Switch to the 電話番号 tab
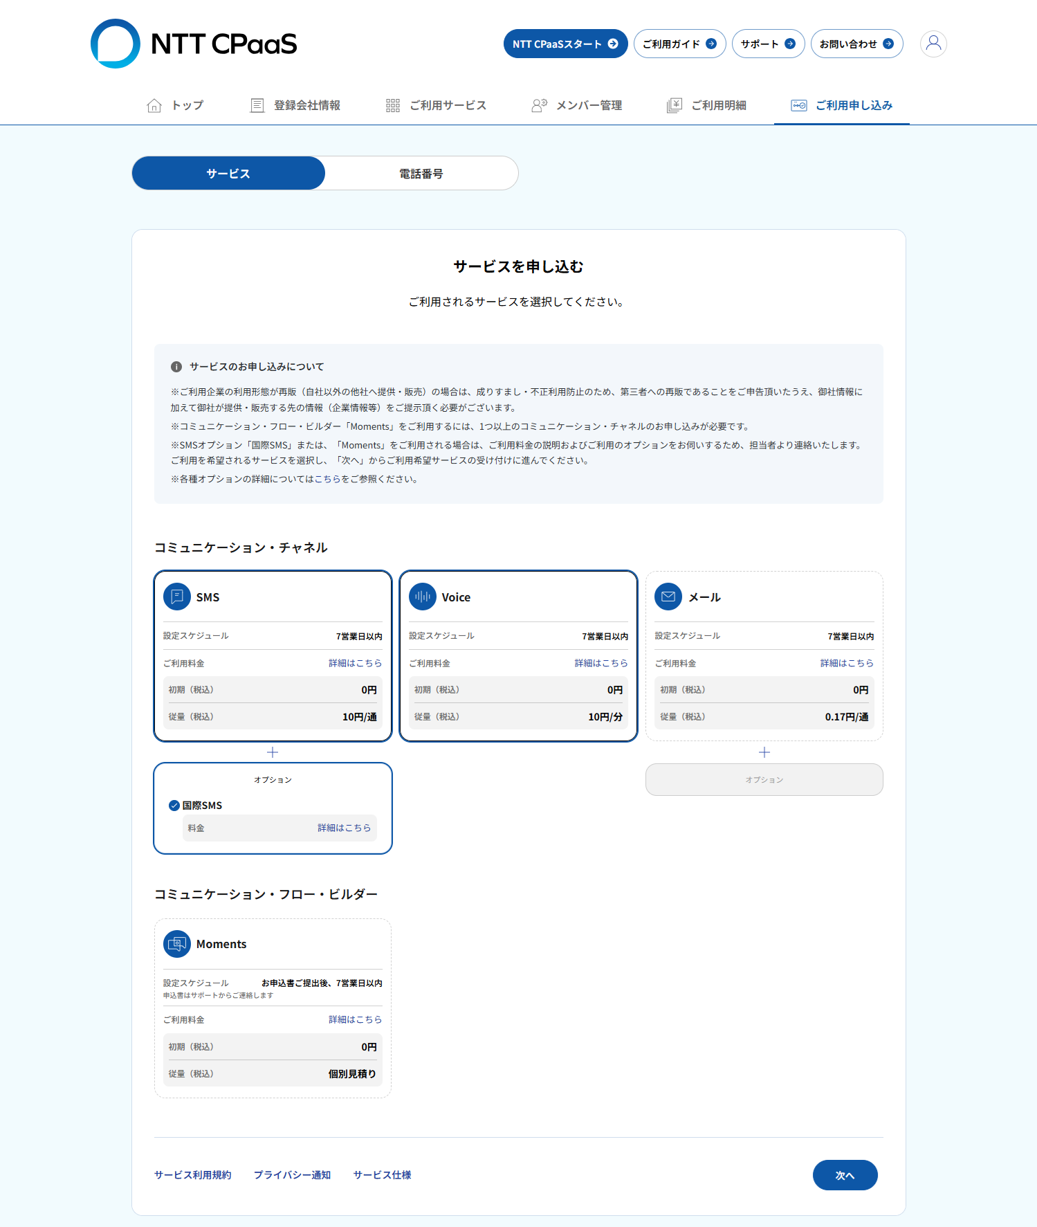 pos(421,173)
